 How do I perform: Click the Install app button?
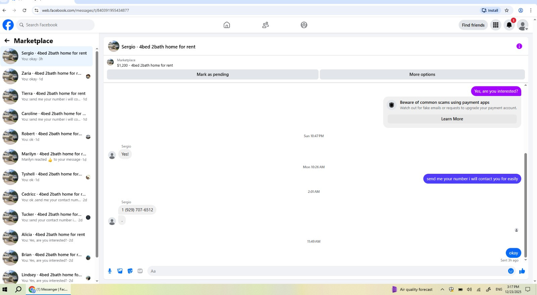490,10
